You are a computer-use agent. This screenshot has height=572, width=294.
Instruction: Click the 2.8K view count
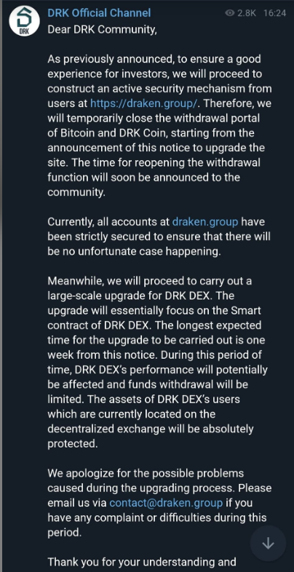(x=247, y=13)
